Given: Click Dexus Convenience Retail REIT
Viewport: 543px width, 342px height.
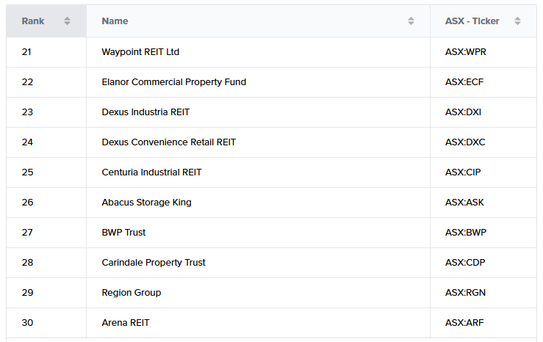Looking at the screenshot, I should (x=168, y=142).
